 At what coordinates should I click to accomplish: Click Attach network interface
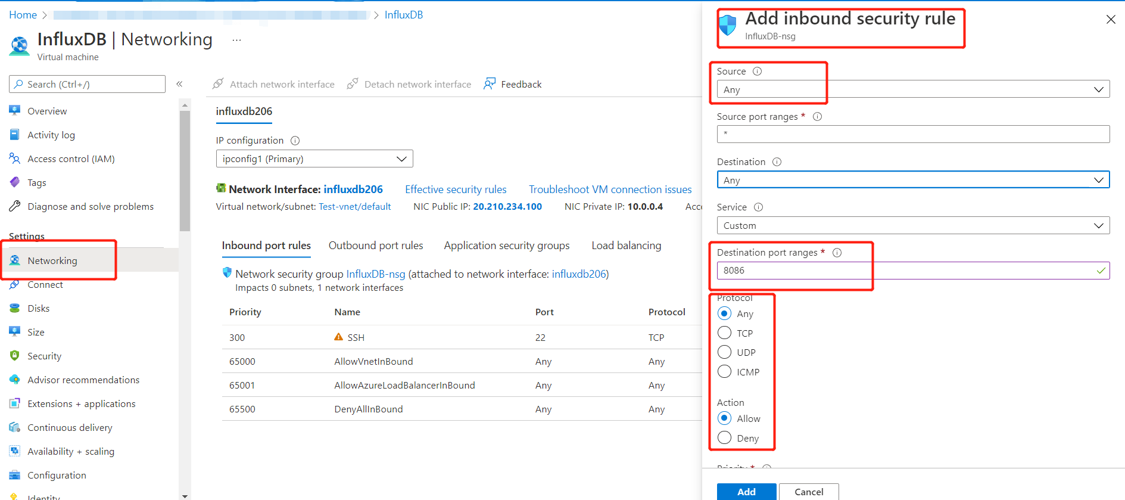274,84
